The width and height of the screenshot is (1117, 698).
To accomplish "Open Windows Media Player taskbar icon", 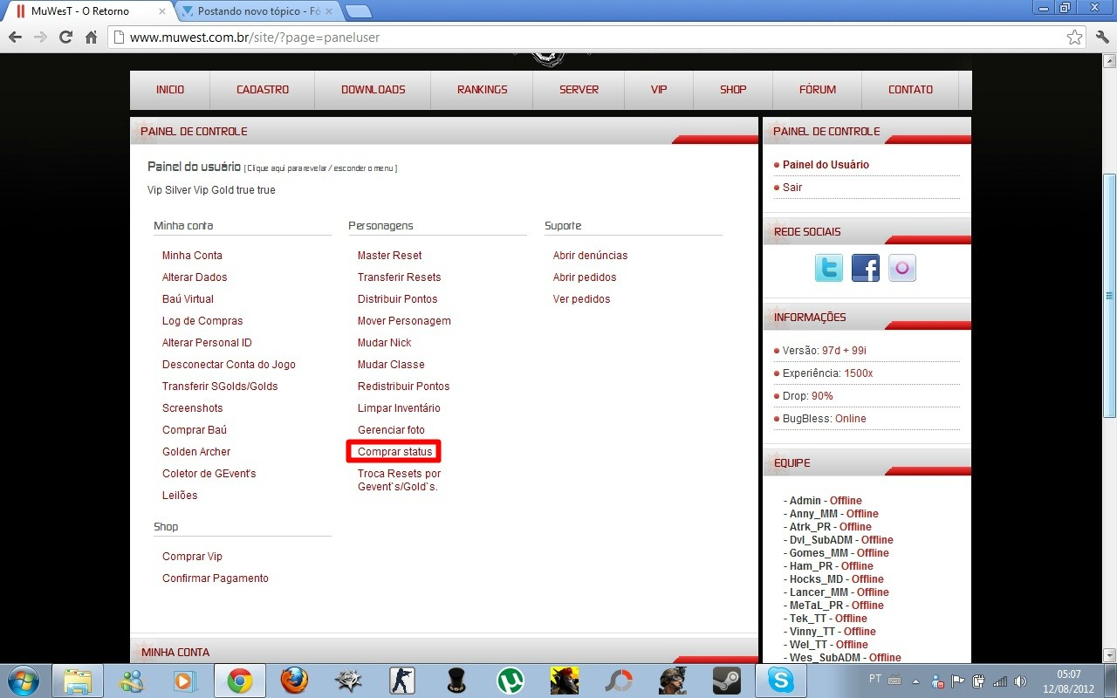I will [x=185, y=681].
